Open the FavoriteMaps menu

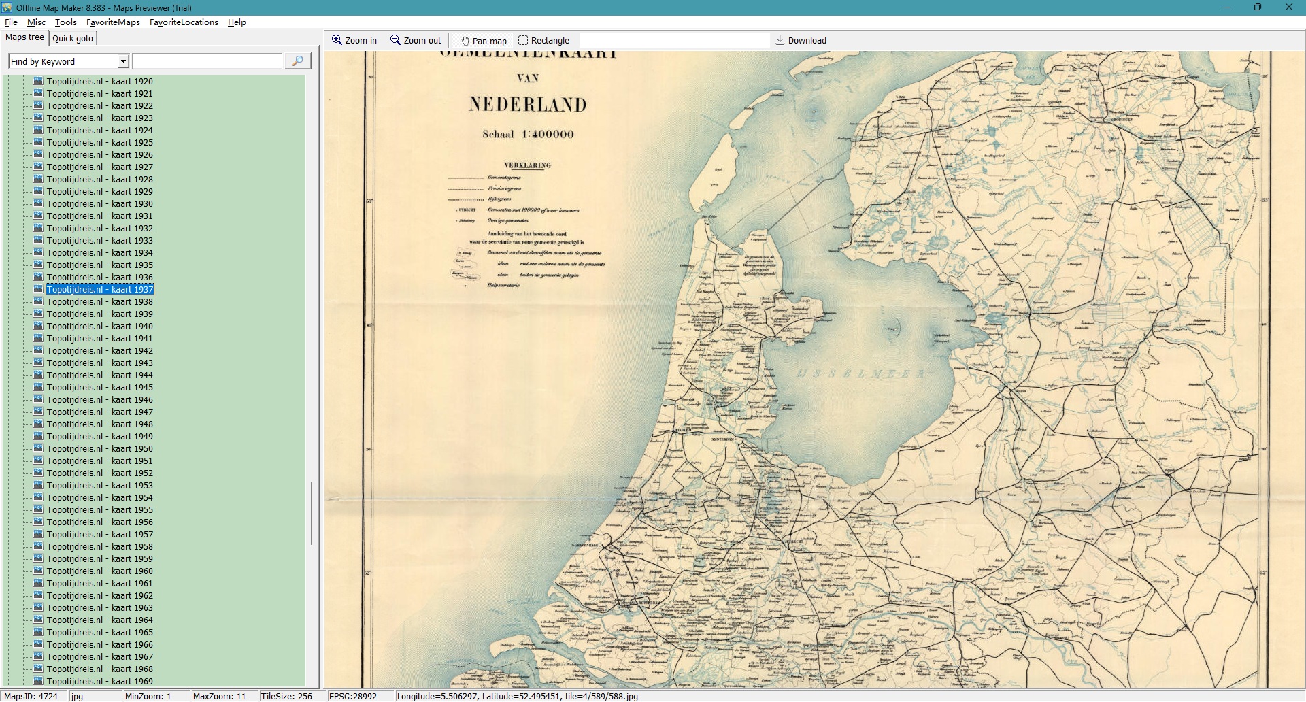coord(113,22)
